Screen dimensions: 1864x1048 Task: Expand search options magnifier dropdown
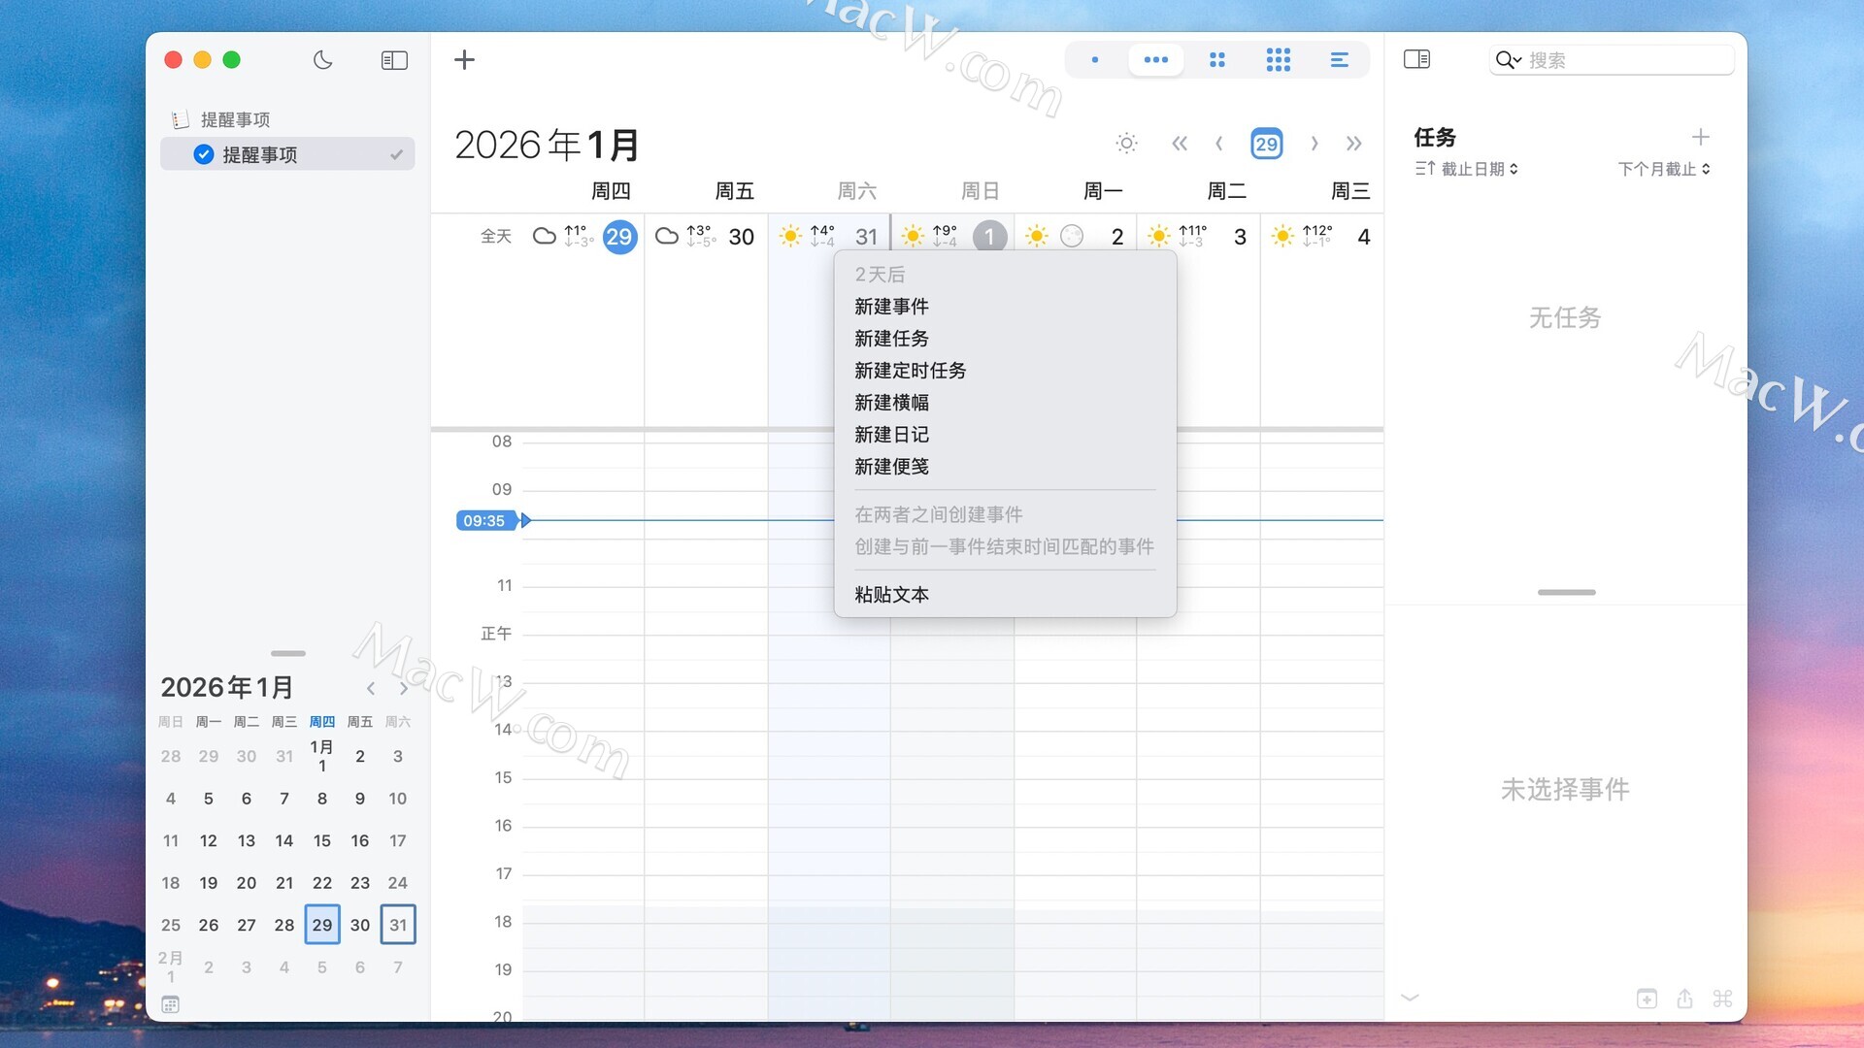(x=1508, y=60)
